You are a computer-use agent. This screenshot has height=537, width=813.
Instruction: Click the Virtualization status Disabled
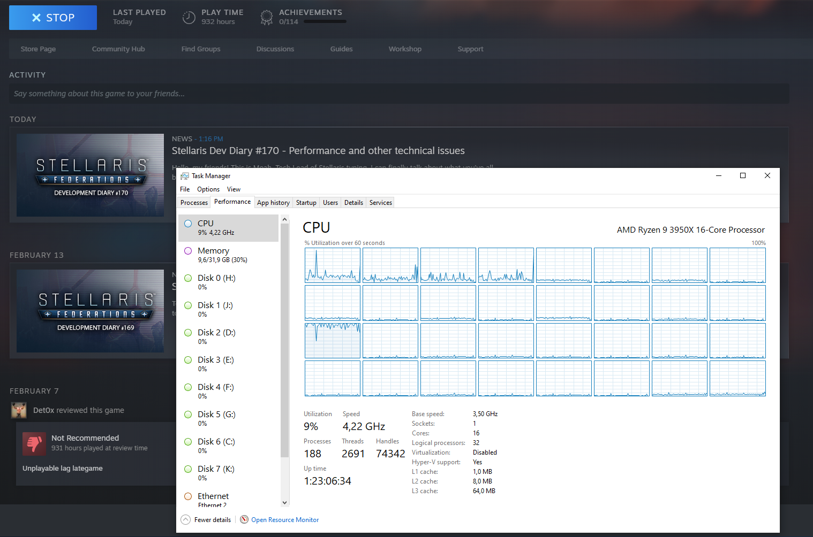(485, 452)
